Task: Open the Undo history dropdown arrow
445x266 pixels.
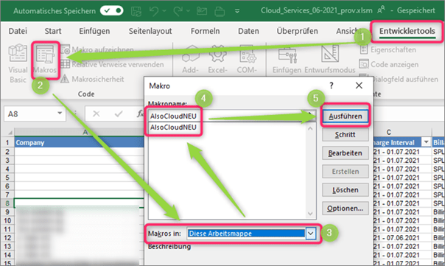Action: tap(164, 11)
